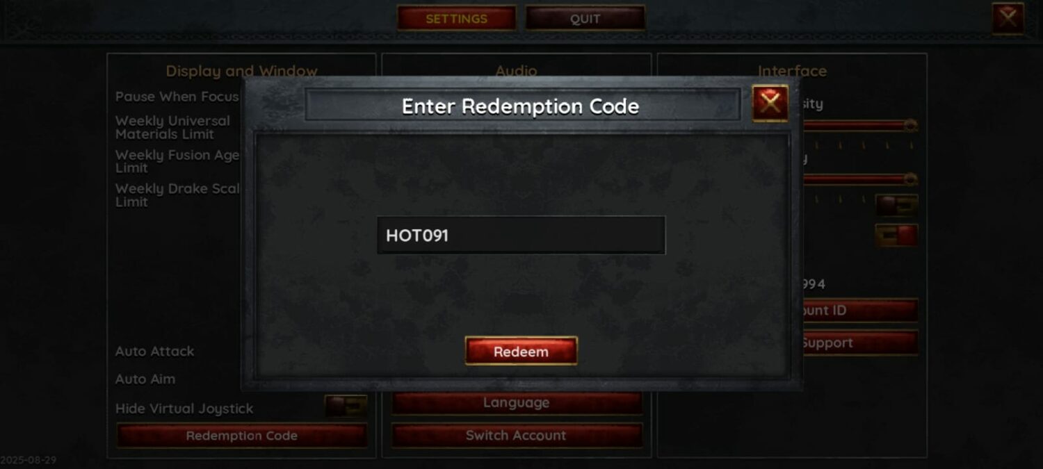Close the Enter Redemption Code dialog
Image resolution: width=1043 pixels, height=469 pixels.
pyautogui.click(x=770, y=104)
